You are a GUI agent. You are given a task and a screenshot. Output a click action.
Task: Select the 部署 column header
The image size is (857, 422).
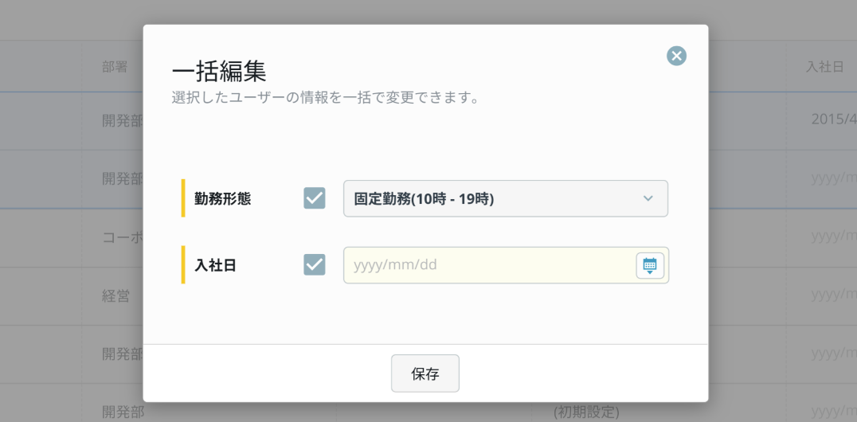[115, 67]
